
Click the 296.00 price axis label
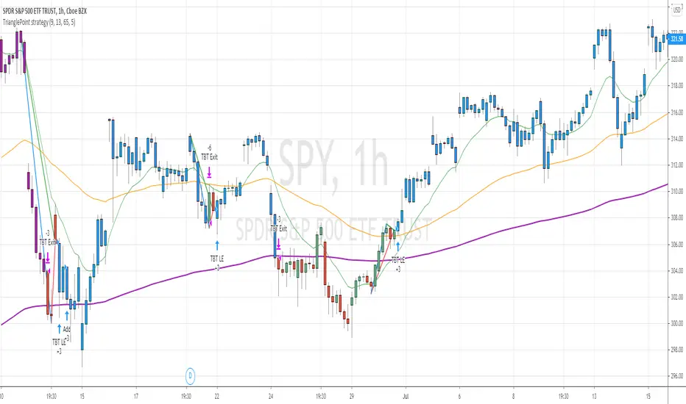pos(676,375)
